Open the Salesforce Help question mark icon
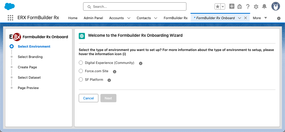The image size is (285, 132). point(248,6)
